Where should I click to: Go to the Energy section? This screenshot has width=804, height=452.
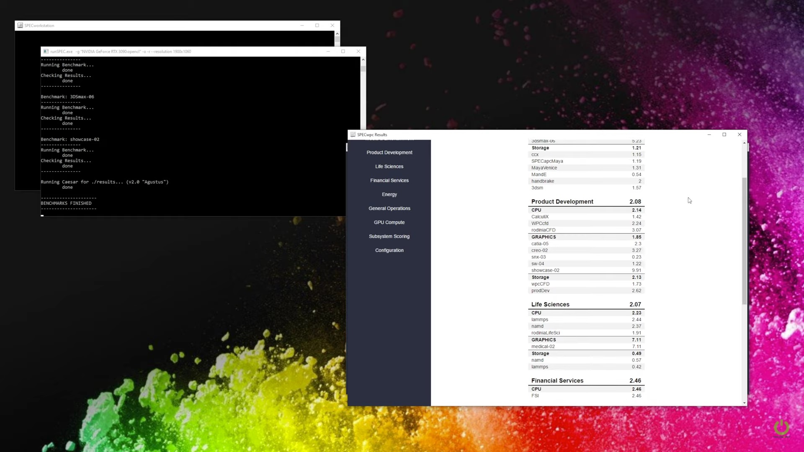pos(389,195)
